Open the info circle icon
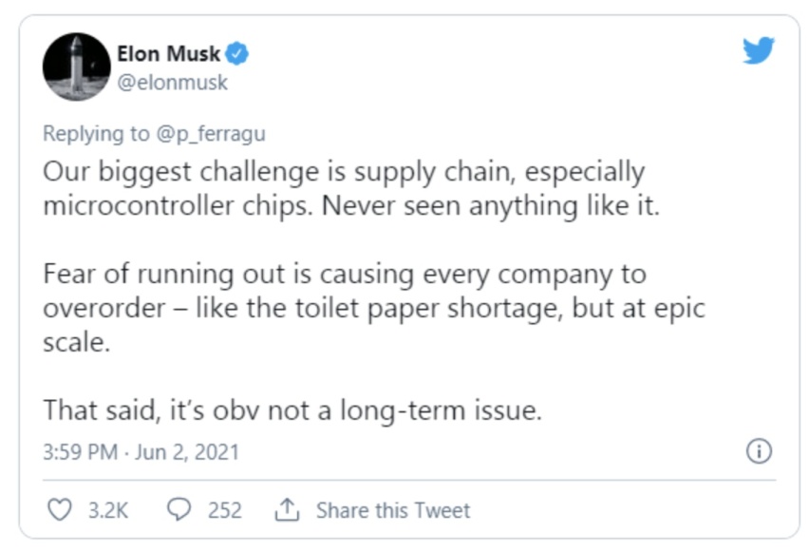 (x=759, y=451)
